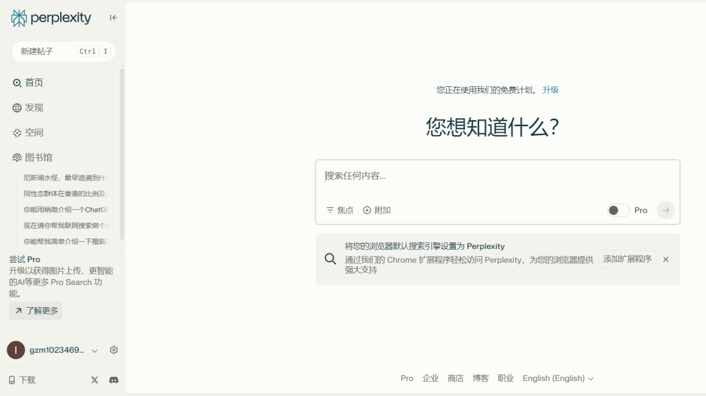Collapse the sidebar with arrow icon
This screenshot has height=396, width=706.
click(x=114, y=18)
